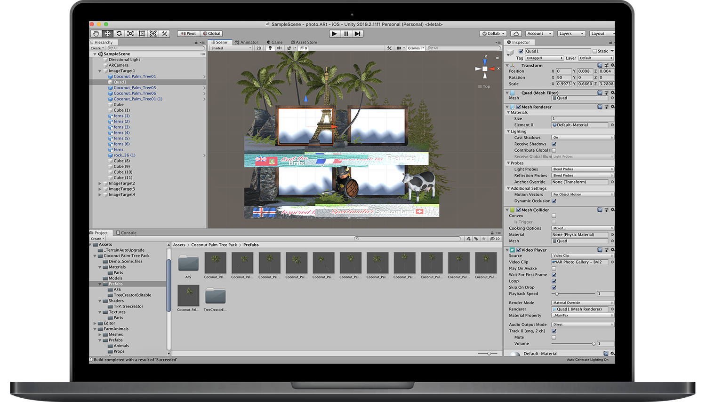Toggle scene effects icon
This screenshot has width=706, height=402.
289,48
